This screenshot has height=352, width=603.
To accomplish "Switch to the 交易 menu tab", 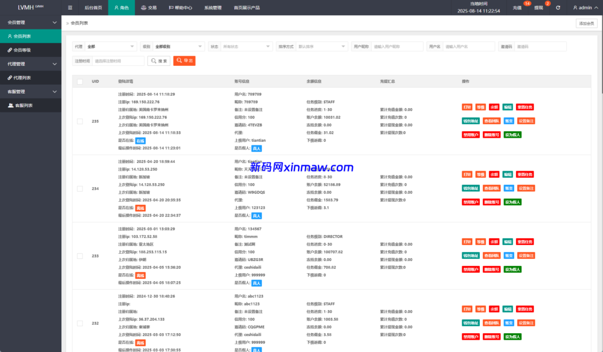I will pos(148,8).
